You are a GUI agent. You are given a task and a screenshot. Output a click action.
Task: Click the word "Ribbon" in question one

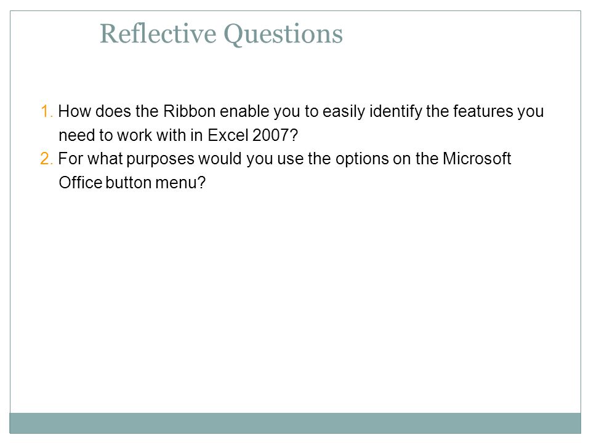[189, 111]
